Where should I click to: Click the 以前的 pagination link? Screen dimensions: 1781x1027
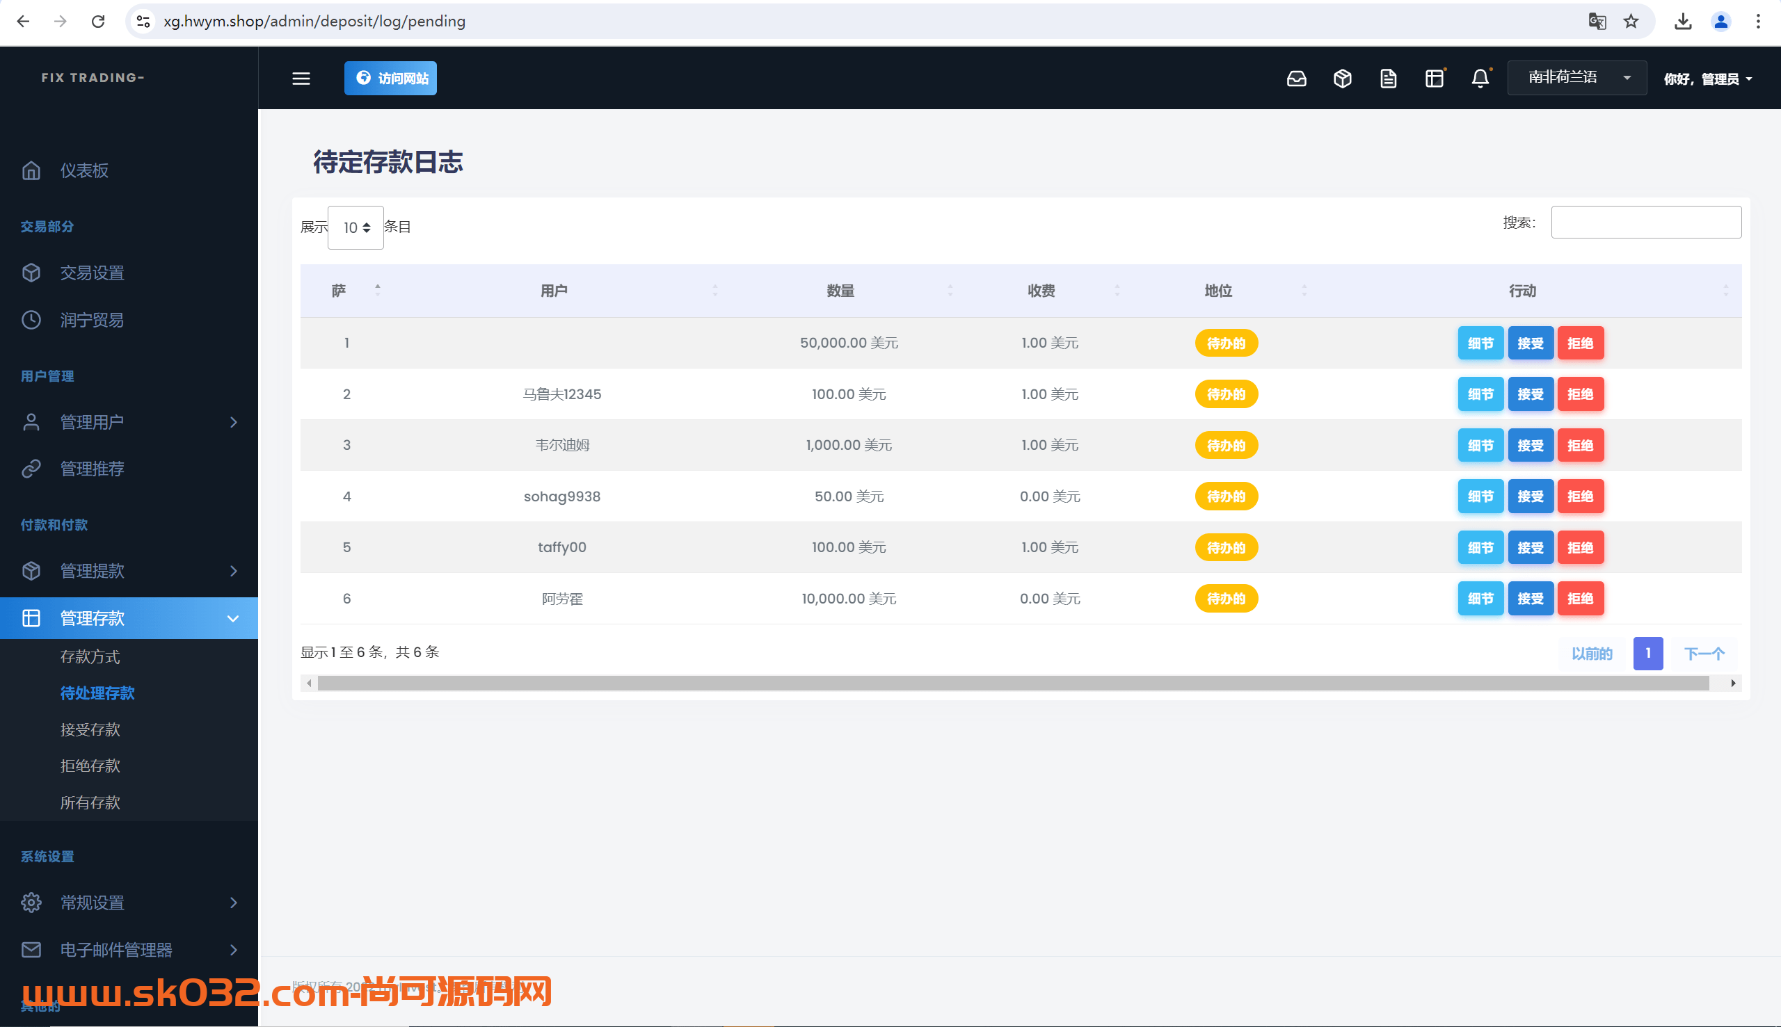1592,654
